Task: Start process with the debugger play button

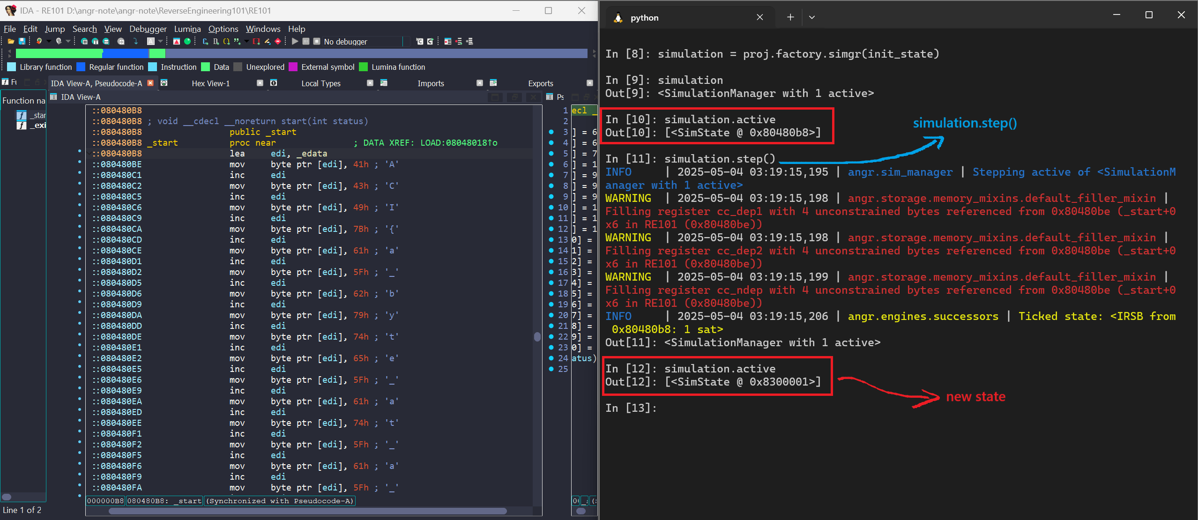Action: pyautogui.click(x=295, y=41)
